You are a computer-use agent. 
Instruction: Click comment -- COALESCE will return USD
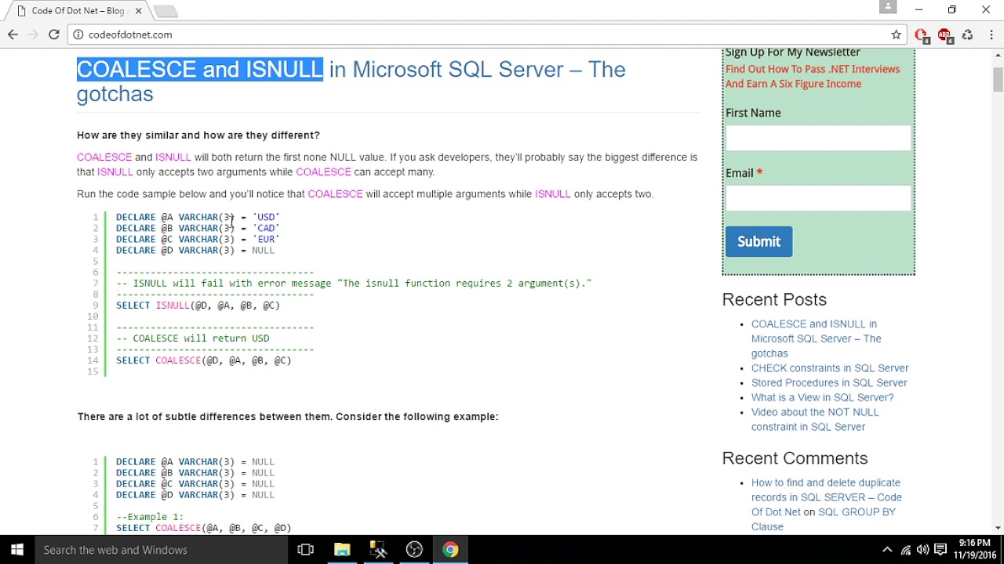click(x=192, y=338)
